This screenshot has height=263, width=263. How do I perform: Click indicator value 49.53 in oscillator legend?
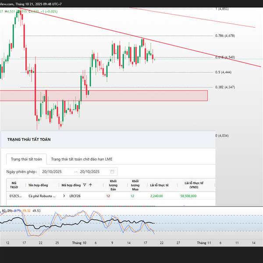[x=36, y=211]
